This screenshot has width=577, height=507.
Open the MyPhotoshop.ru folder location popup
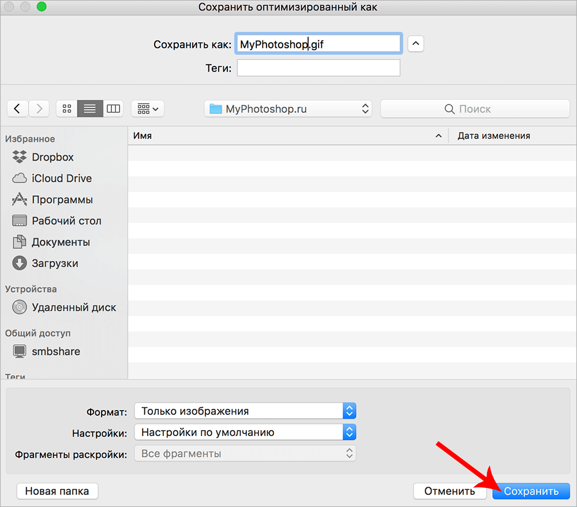tap(288, 109)
